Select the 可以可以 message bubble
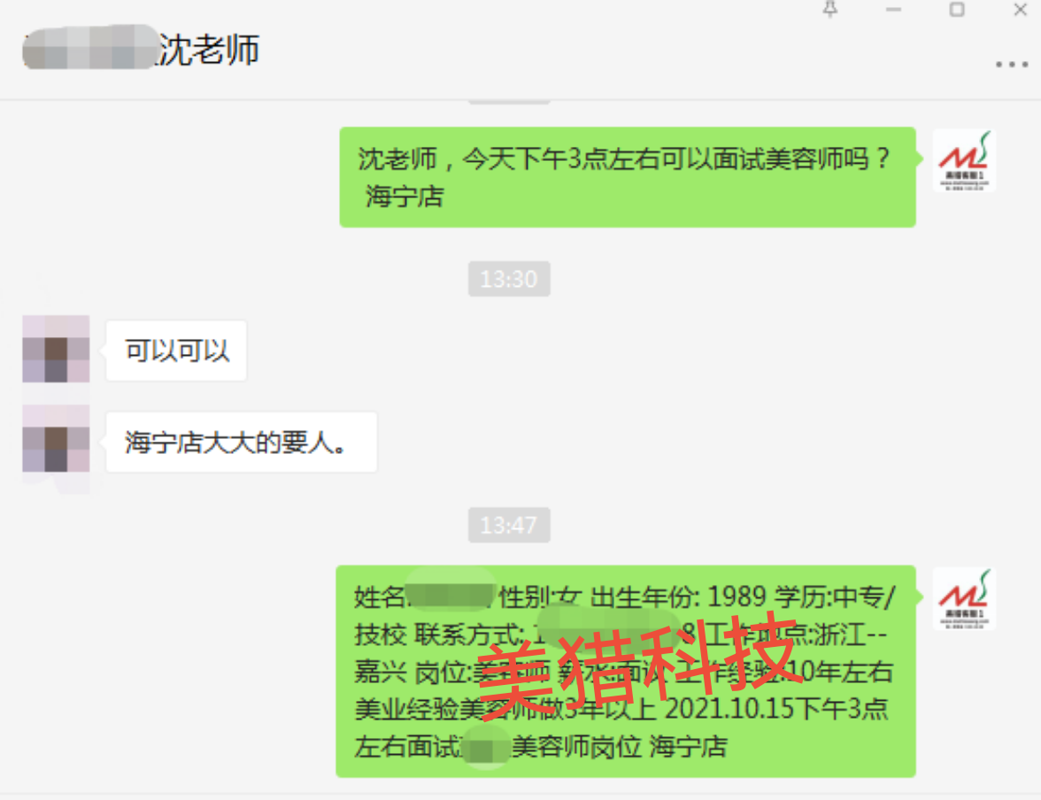 177,350
